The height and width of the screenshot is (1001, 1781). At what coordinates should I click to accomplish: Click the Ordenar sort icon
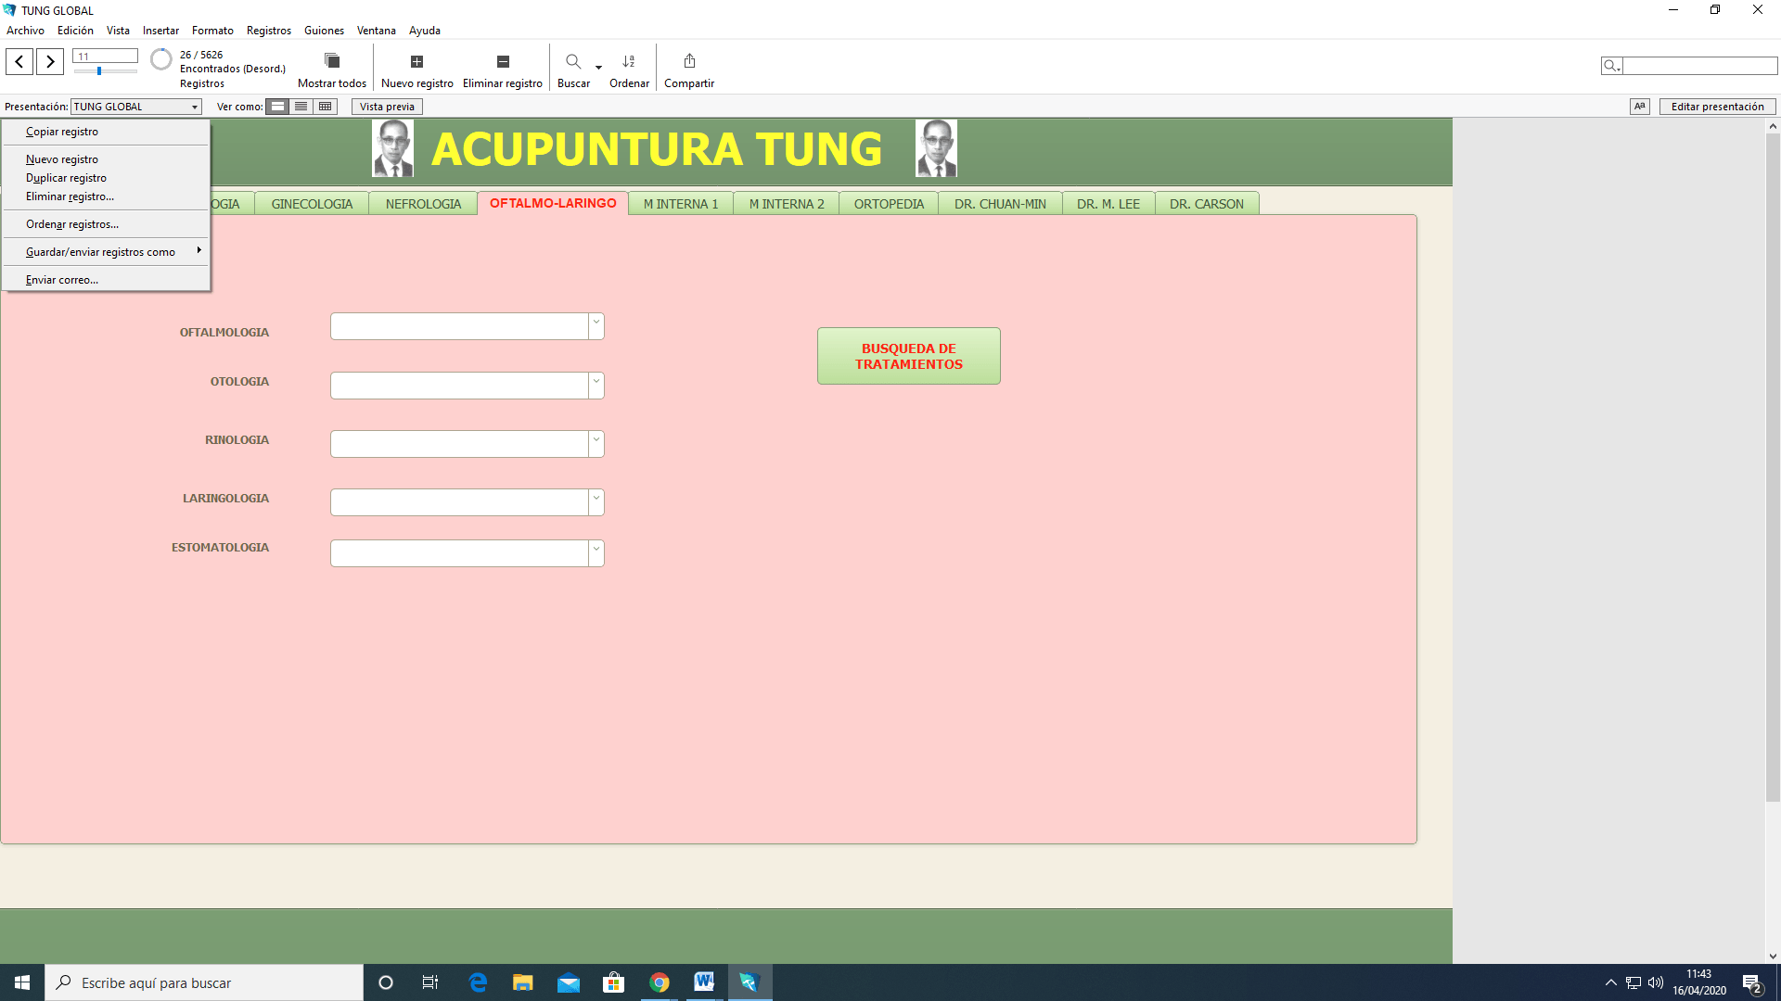629,61
